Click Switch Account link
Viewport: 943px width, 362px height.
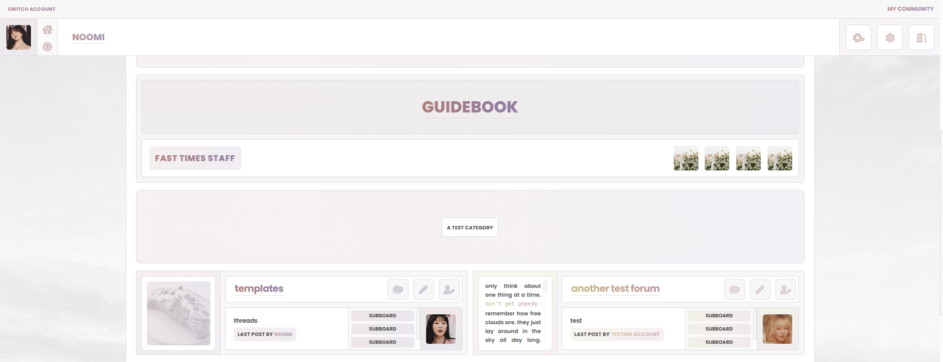click(31, 9)
